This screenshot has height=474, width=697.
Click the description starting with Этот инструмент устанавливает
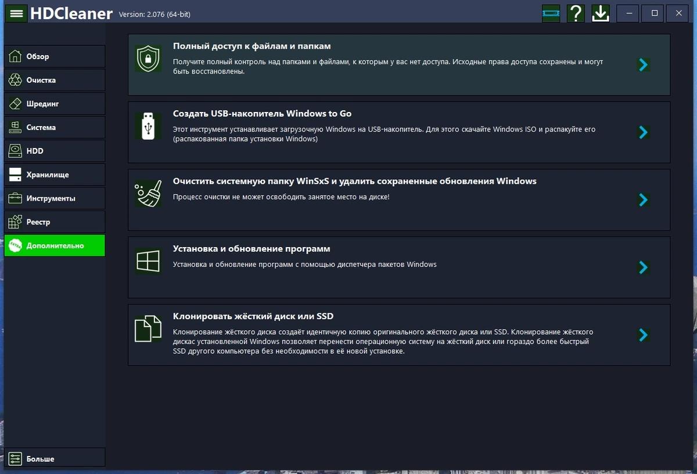(384, 134)
